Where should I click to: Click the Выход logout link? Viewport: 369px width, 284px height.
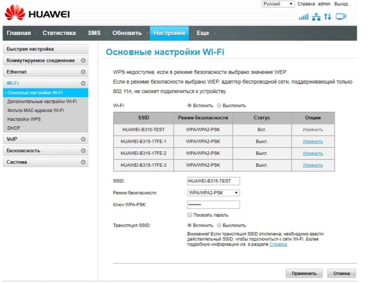click(x=341, y=4)
